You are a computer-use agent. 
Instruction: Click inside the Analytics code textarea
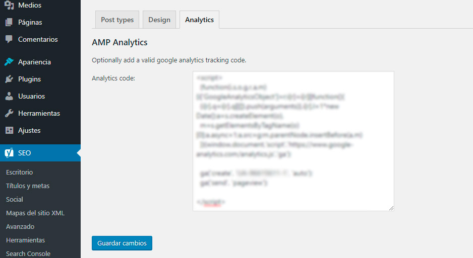pyautogui.click(x=293, y=141)
